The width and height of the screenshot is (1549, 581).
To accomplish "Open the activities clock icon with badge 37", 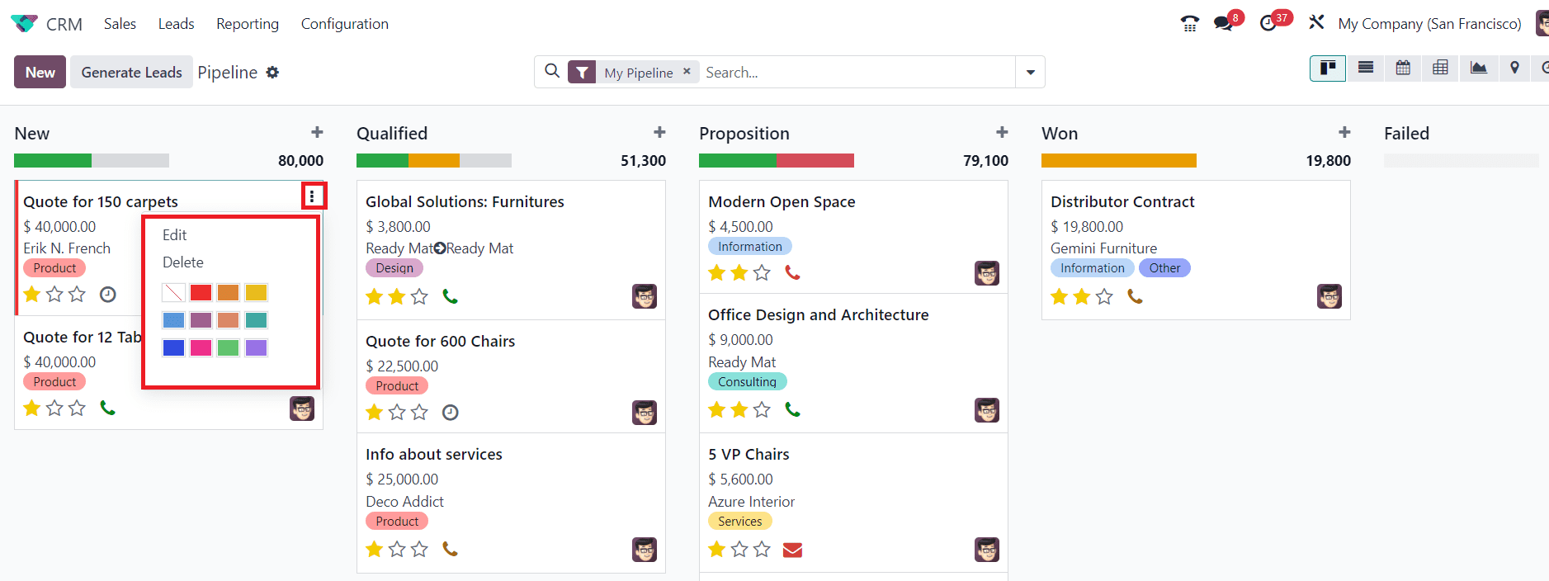I will (1268, 24).
